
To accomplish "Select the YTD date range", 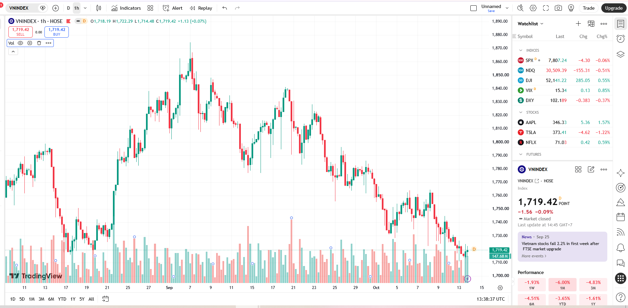I will pyautogui.click(x=62, y=299).
